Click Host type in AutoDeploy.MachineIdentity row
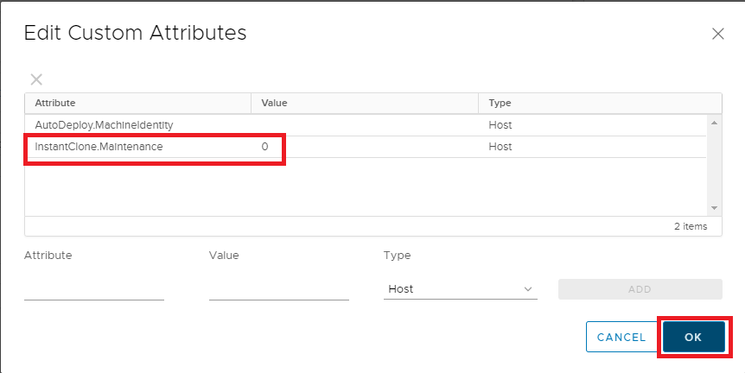Screen dimensions: 745x373 pyautogui.click(x=500, y=125)
